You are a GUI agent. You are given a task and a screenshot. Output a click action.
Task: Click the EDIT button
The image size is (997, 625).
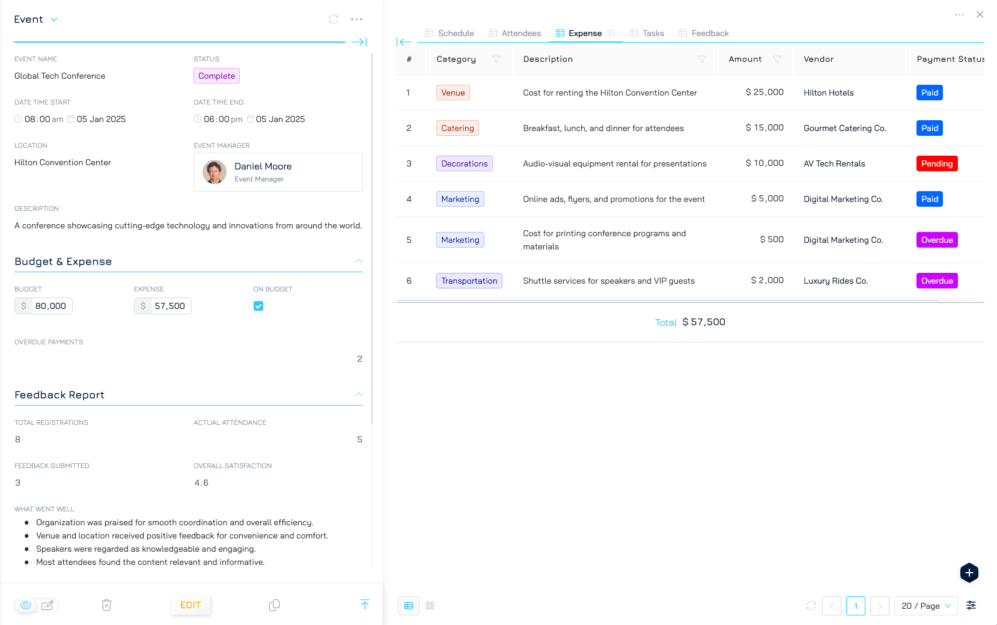(191, 605)
